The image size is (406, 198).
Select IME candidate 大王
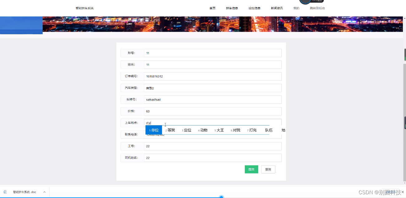tap(219, 130)
